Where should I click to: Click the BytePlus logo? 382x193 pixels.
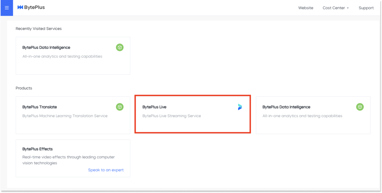click(31, 7)
